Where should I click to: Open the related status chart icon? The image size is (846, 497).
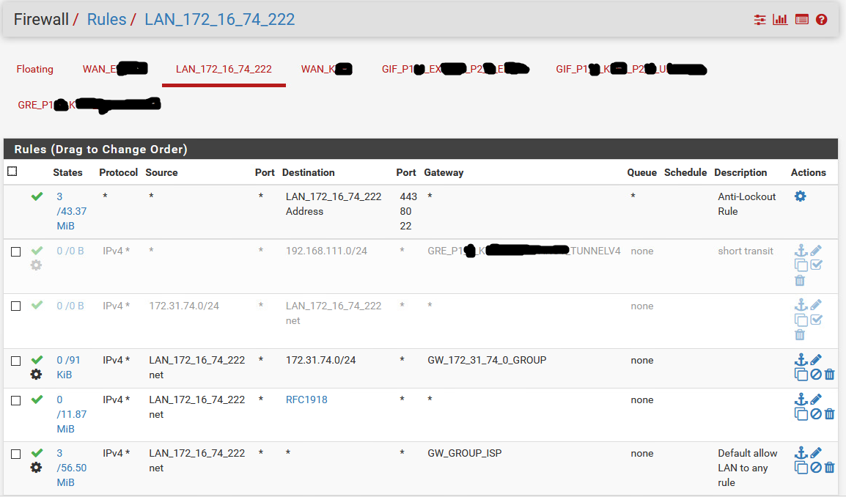click(780, 20)
